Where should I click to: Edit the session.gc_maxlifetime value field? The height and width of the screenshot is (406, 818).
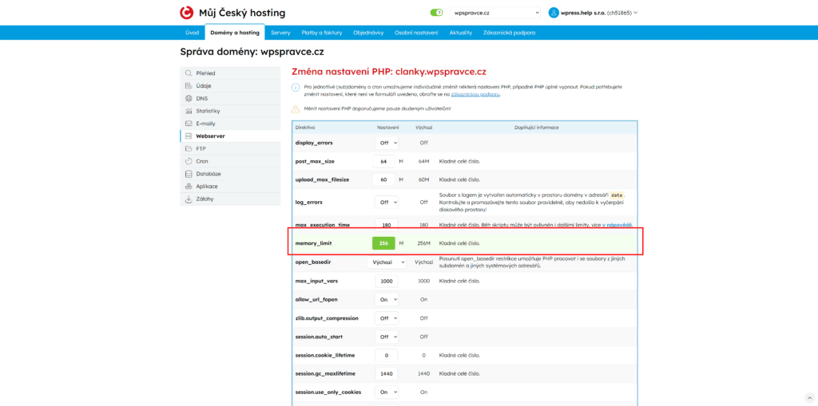click(387, 373)
